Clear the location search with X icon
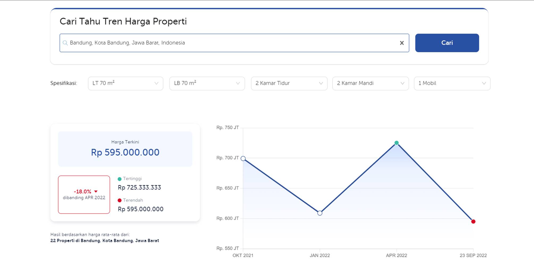 [402, 43]
